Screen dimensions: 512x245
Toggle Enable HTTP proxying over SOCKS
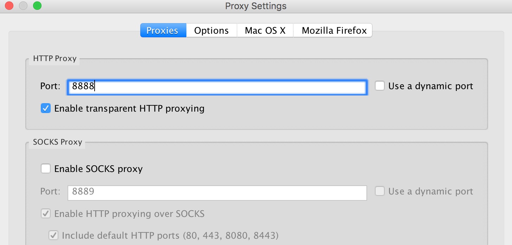coord(46,213)
